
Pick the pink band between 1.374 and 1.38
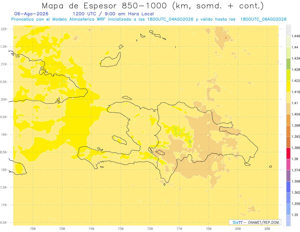(x=288, y=164)
